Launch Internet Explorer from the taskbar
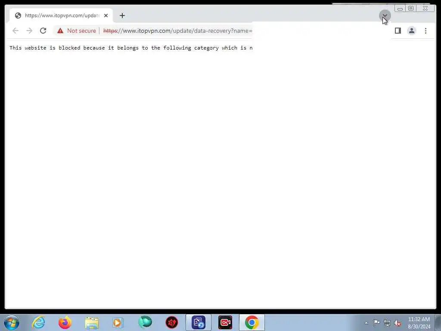Screen dimensions: 441x331 point(38,322)
